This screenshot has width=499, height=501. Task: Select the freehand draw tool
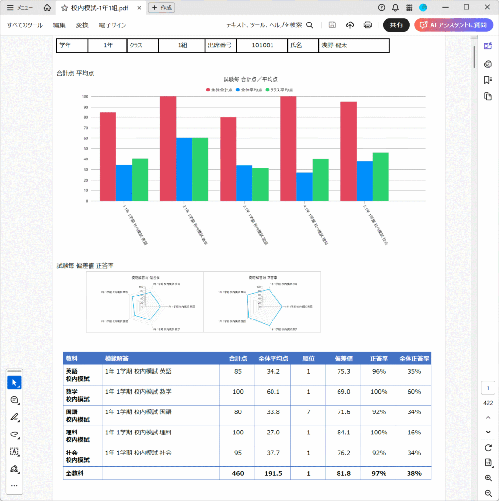coord(14,434)
